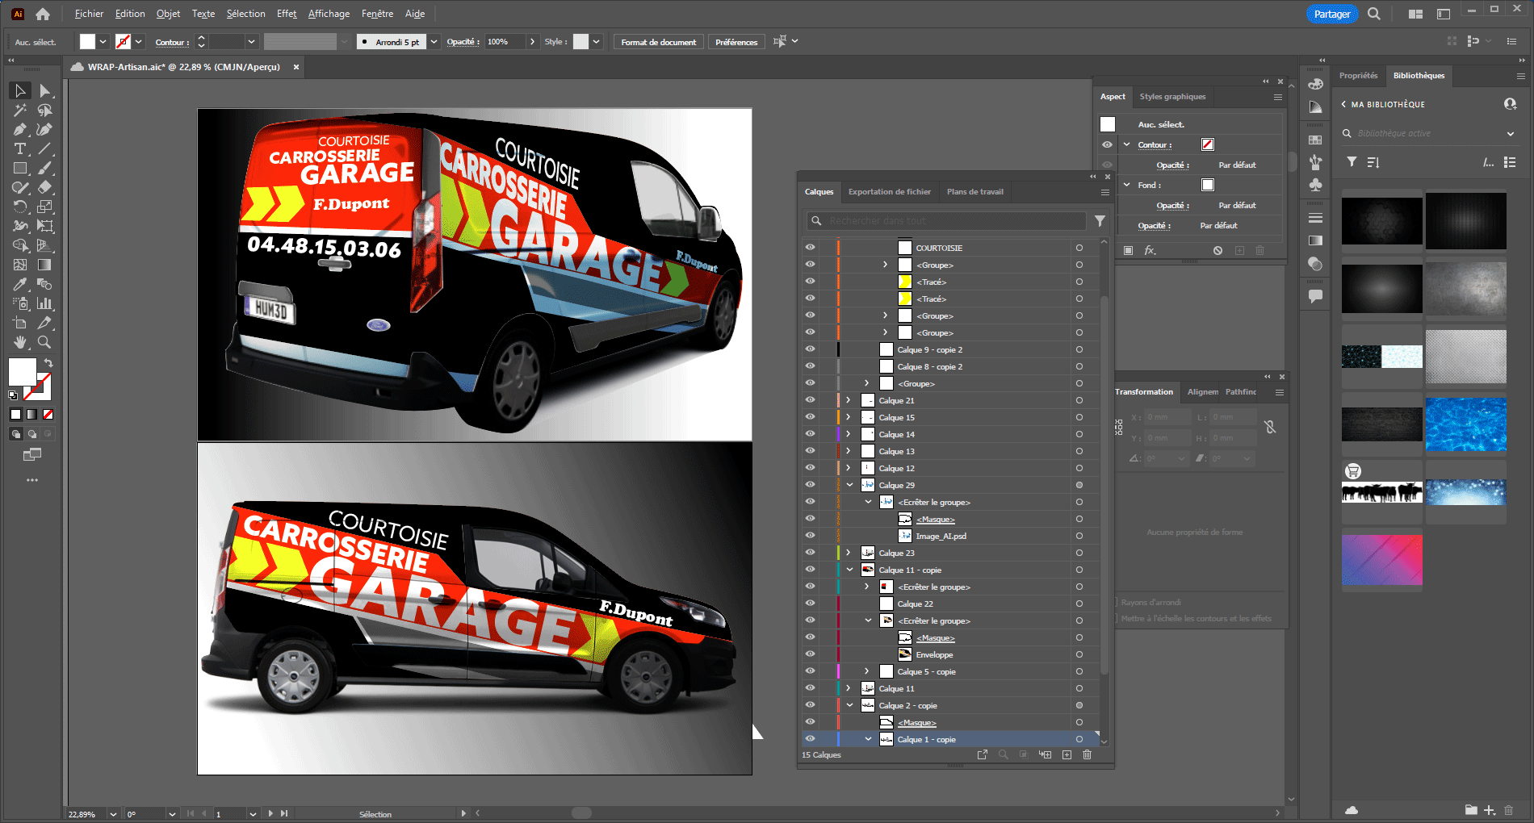
Task: Hide the Image_AI.psd layer
Action: [x=810, y=535]
